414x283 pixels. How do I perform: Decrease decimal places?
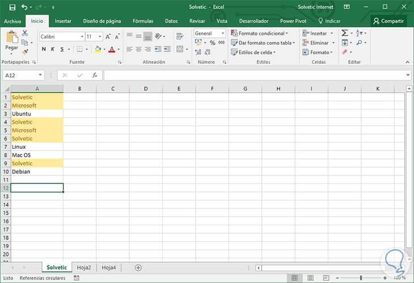[x=208, y=52]
